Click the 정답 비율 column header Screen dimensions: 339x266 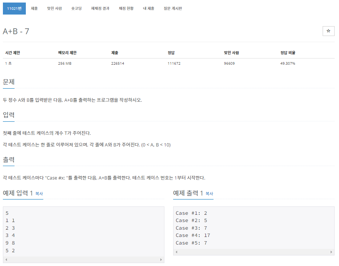(x=288, y=53)
